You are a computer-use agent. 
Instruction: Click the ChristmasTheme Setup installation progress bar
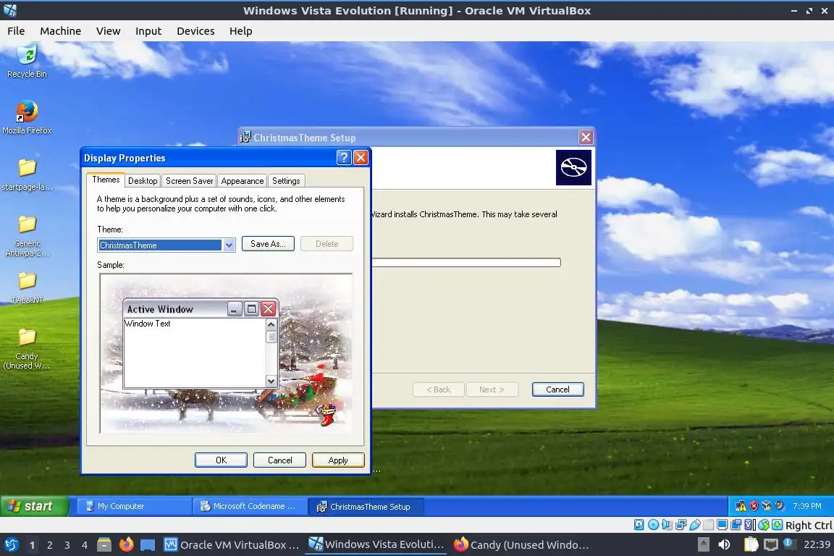(x=466, y=262)
